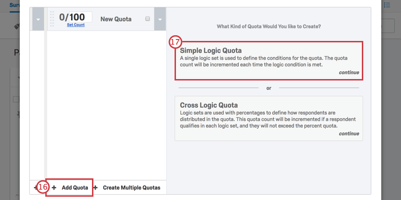Choose the Simple Logic Quota option

pyautogui.click(x=269, y=61)
